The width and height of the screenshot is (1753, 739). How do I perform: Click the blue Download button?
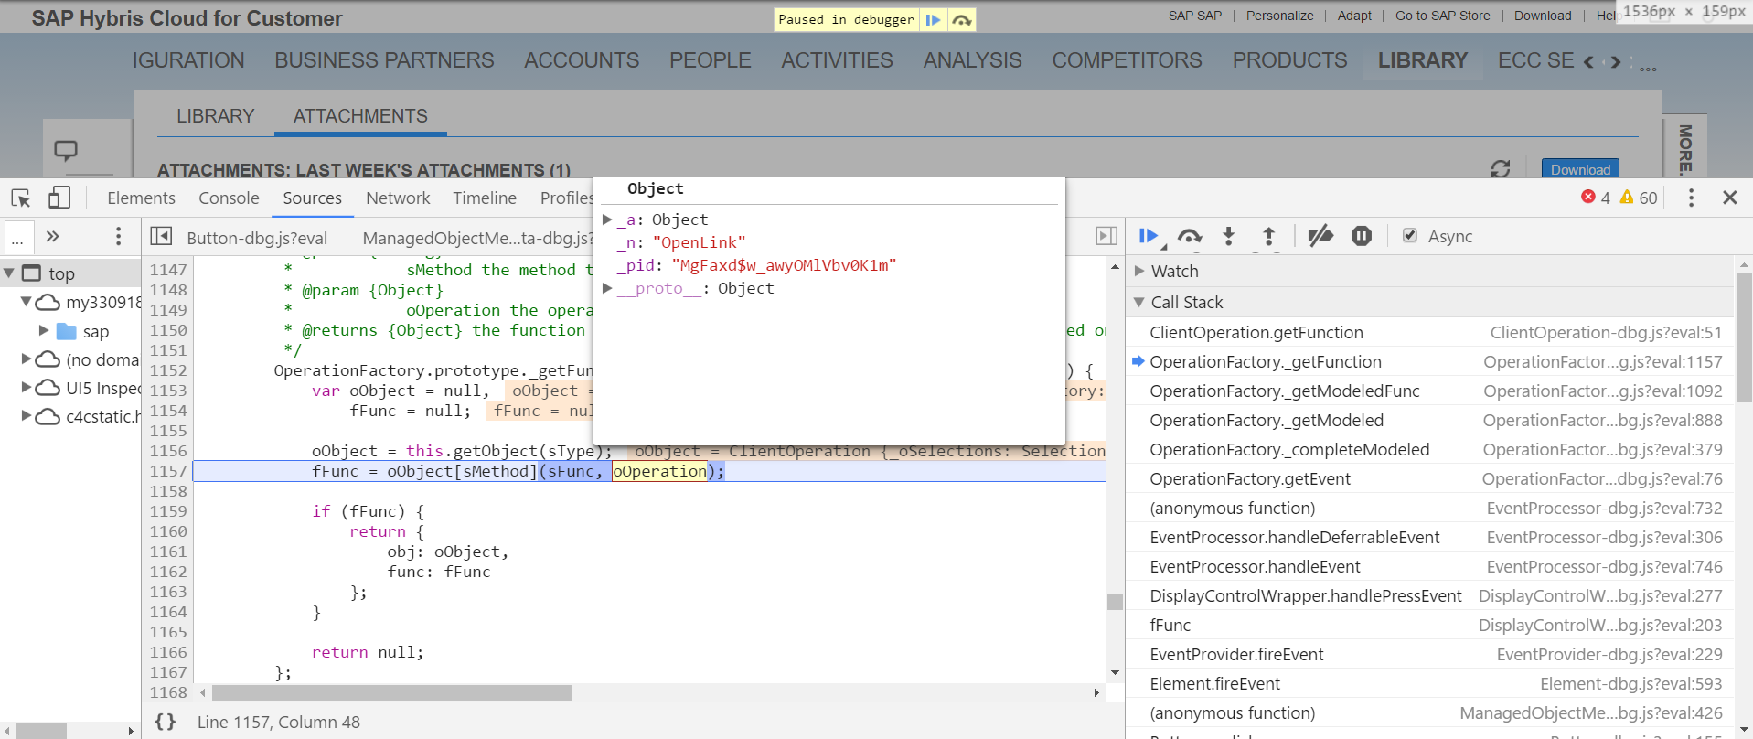point(1580,169)
